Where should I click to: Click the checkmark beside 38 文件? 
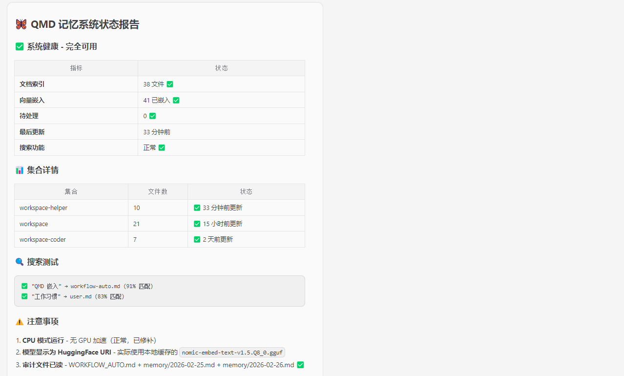tap(170, 84)
